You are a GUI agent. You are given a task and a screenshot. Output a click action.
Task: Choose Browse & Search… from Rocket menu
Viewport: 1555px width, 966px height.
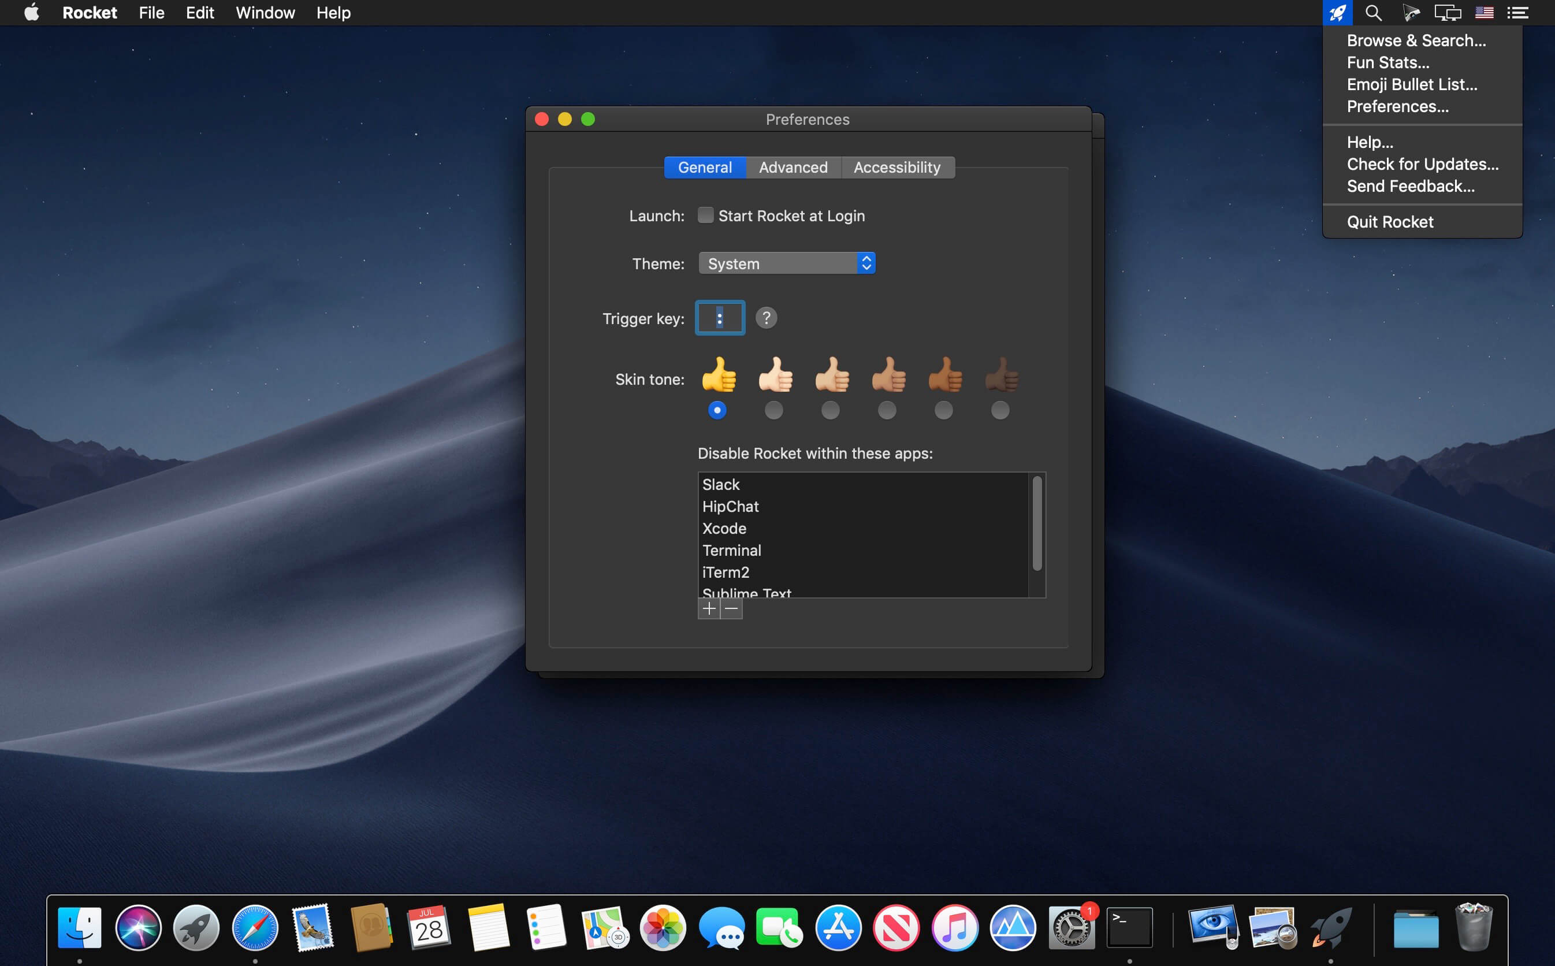click(1422, 40)
